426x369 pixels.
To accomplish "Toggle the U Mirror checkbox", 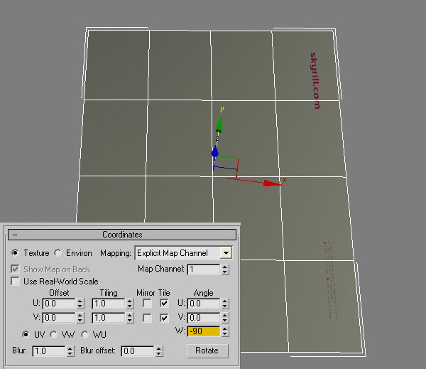I will coord(146,303).
